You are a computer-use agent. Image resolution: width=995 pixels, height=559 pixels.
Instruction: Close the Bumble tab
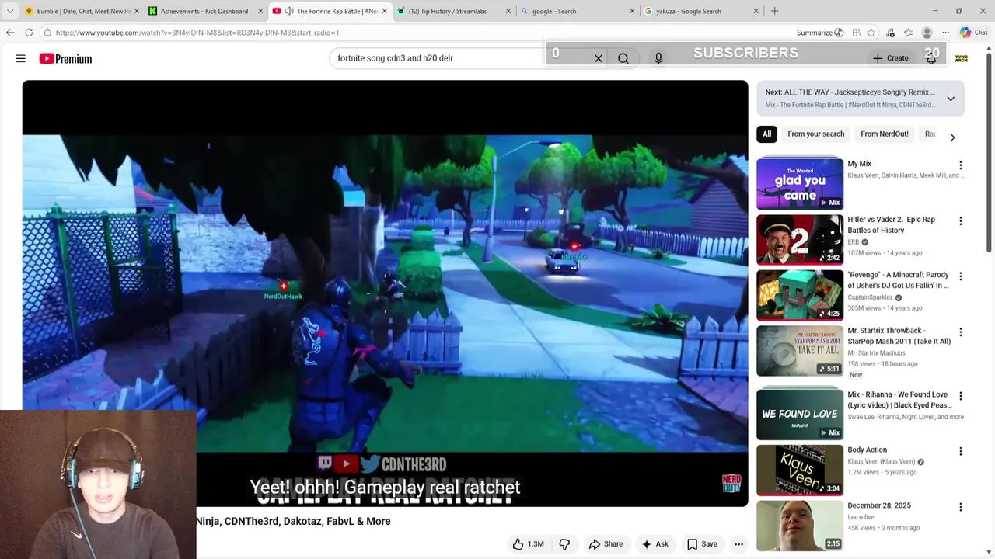tap(136, 11)
